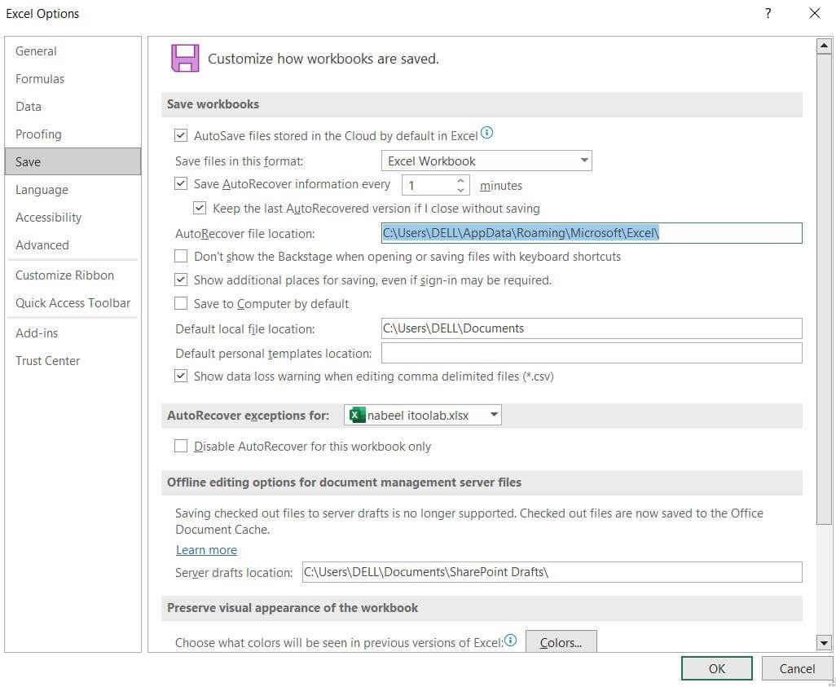Increase AutoRecover minutes using up arrow

[x=462, y=180]
